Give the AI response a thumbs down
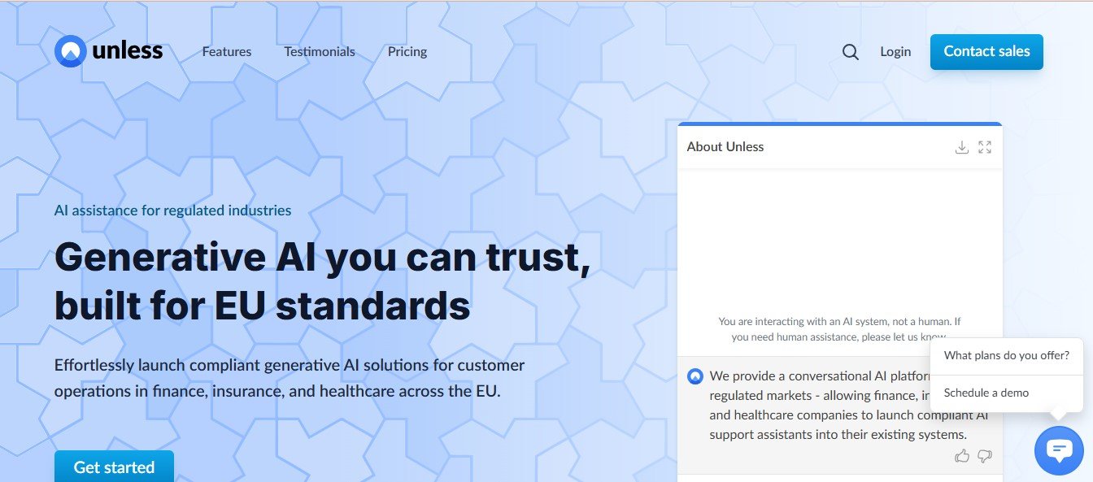 click(x=985, y=456)
